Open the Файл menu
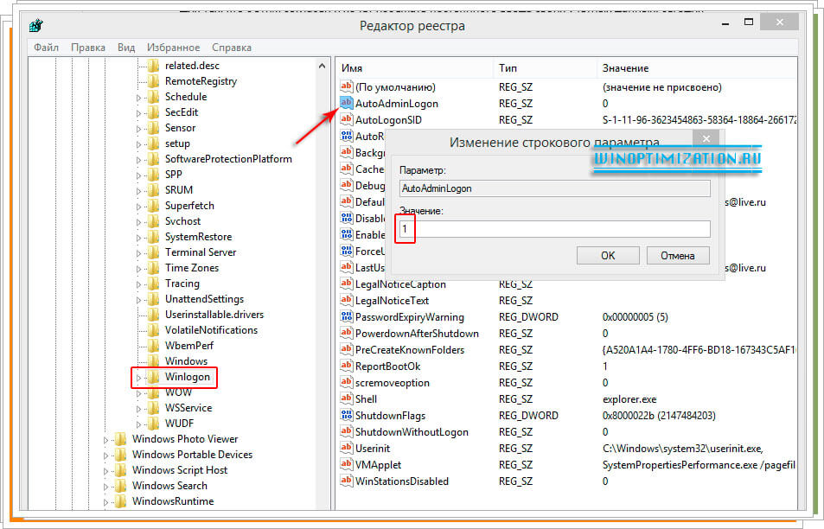 [46, 48]
